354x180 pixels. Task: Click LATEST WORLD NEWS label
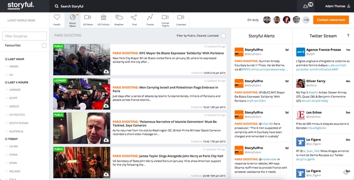21,21
